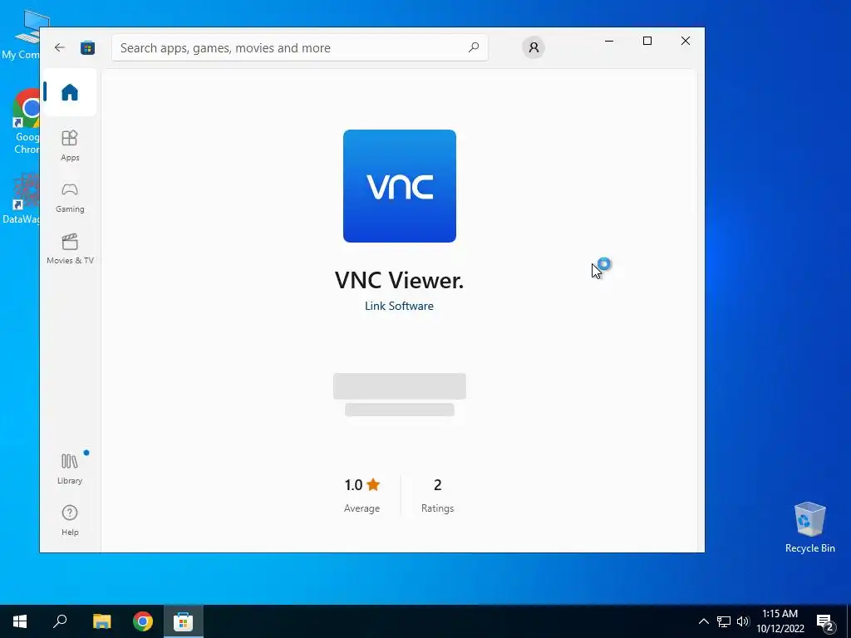This screenshot has width=851, height=638.
Task: Open the volume speaker tray icon
Action: point(742,621)
